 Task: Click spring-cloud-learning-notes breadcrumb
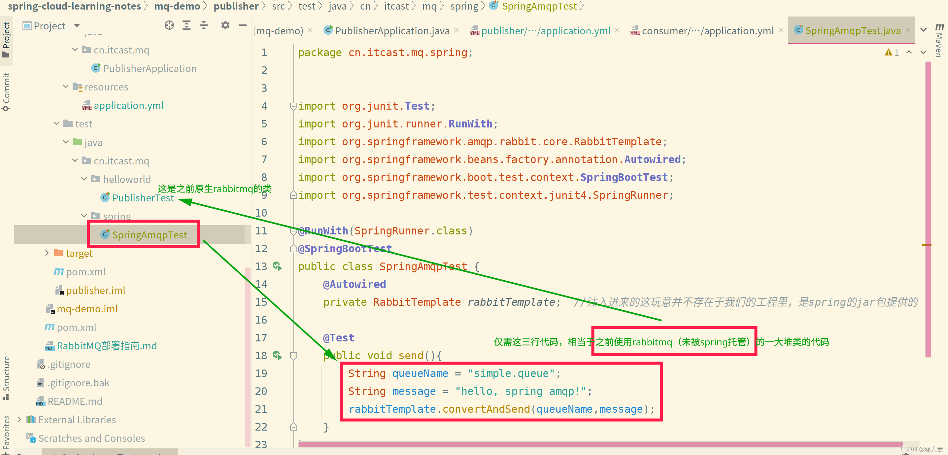[74, 6]
